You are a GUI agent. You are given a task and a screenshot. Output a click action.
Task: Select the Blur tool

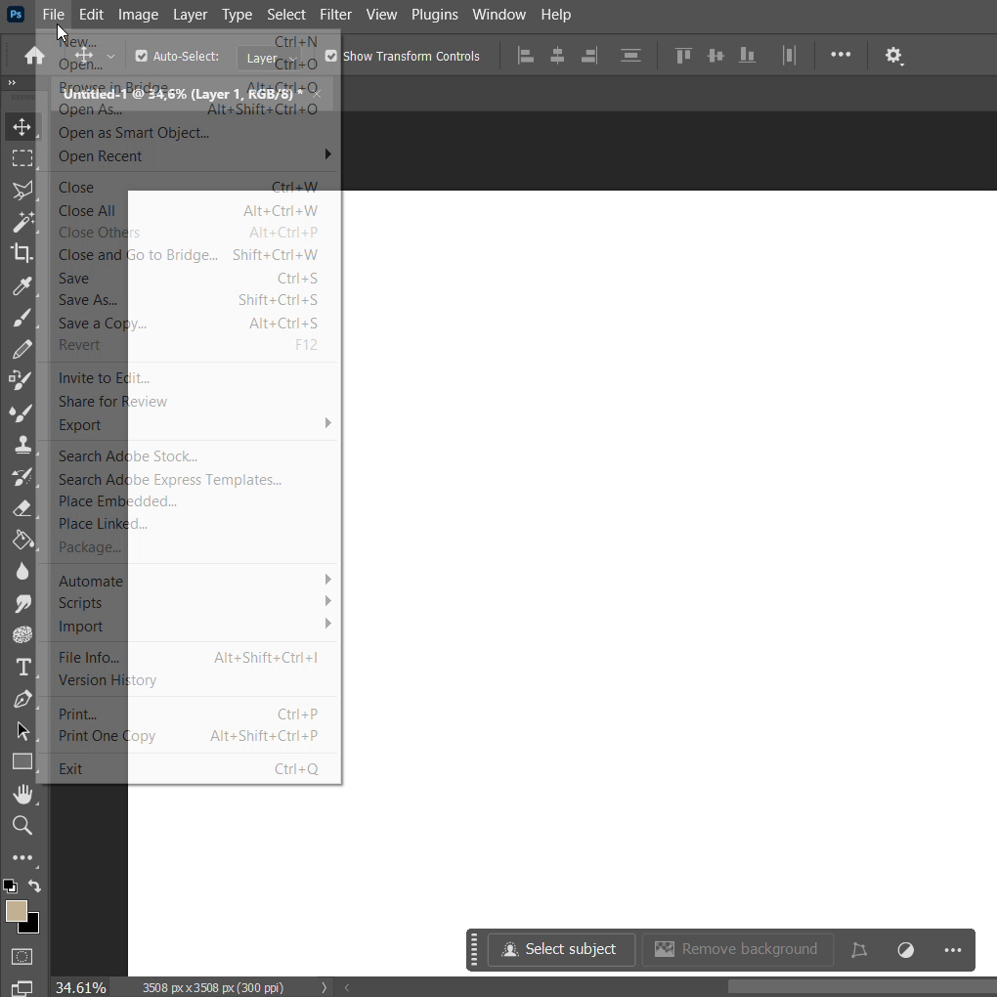coord(22,571)
